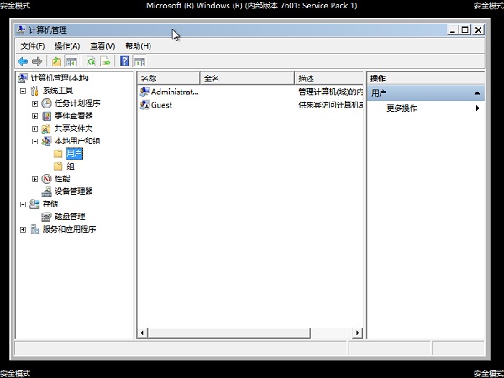Open Help via the question mark icon

tap(124, 61)
